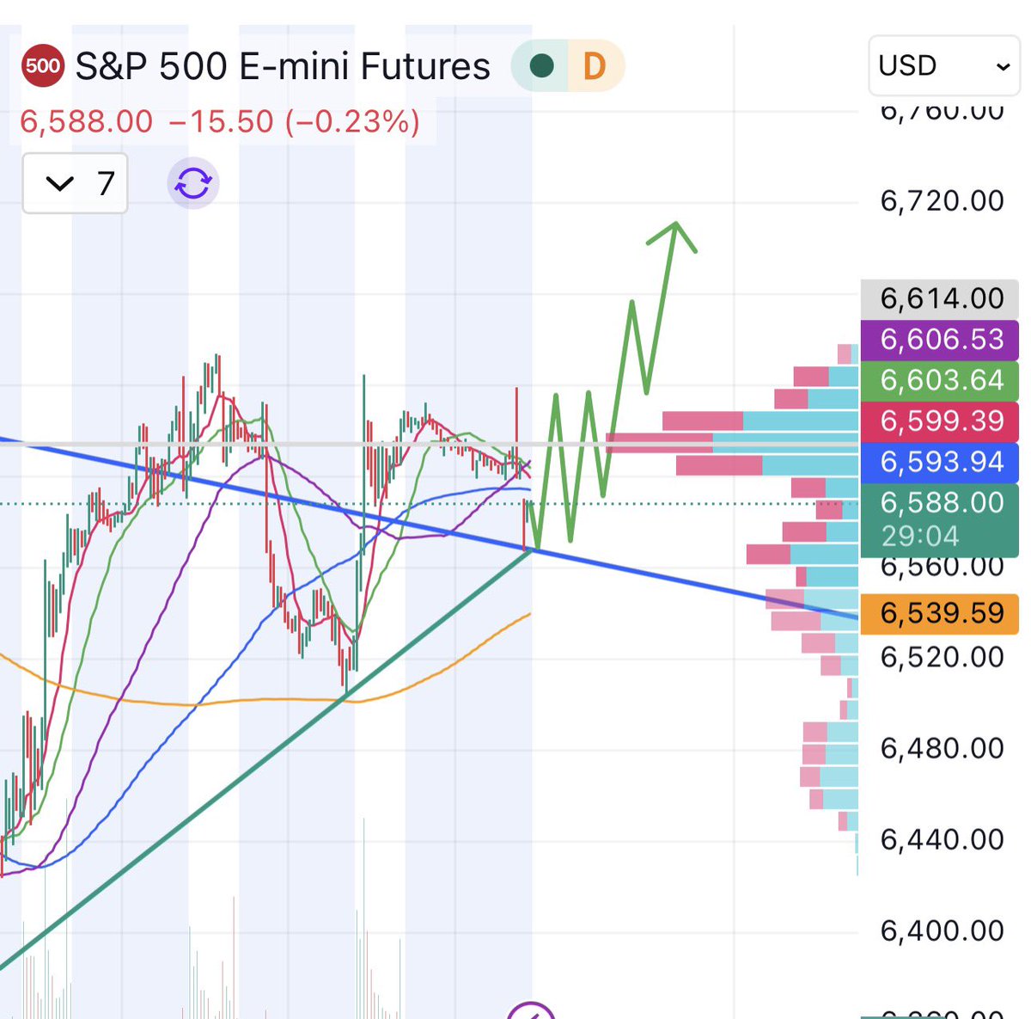1031x1019 pixels.
Task: Open S&P 500 E-mini Futures symbol title
Action: click(283, 66)
